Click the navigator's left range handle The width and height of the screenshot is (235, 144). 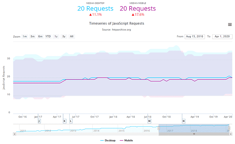click(x=159, y=128)
